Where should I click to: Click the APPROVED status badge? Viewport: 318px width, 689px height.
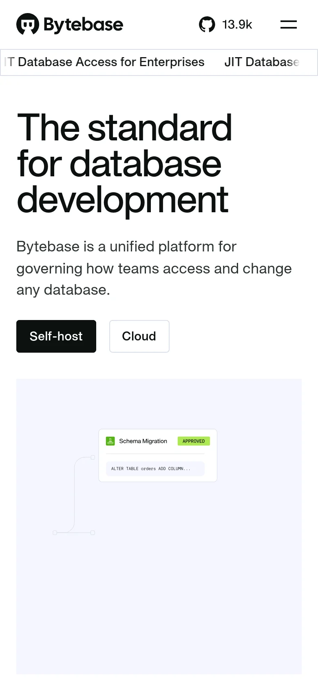point(194,441)
